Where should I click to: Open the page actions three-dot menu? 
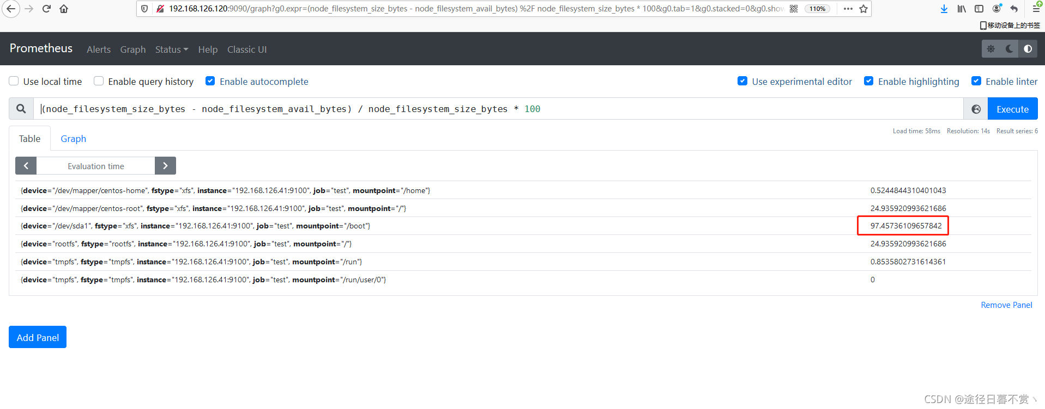click(x=848, y=9)
